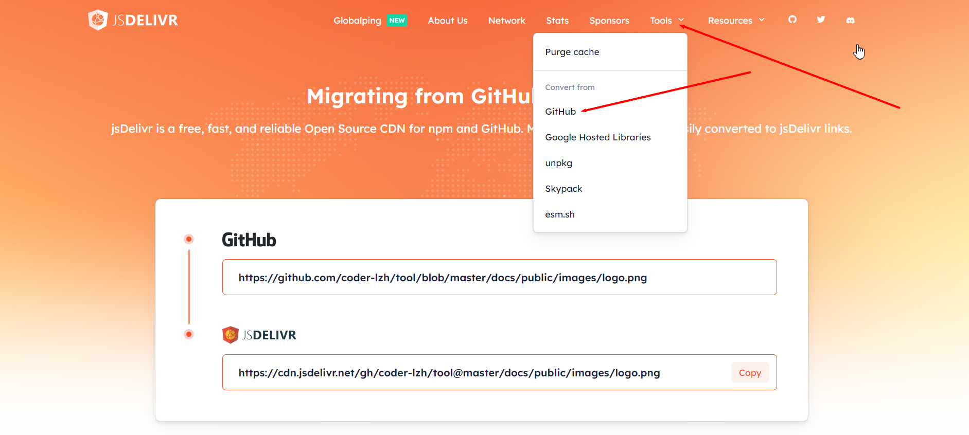Viewport: 969px width, 435px height.
Task: Click the jsDelivr logo in the header
Action: [x=133, y=20]
